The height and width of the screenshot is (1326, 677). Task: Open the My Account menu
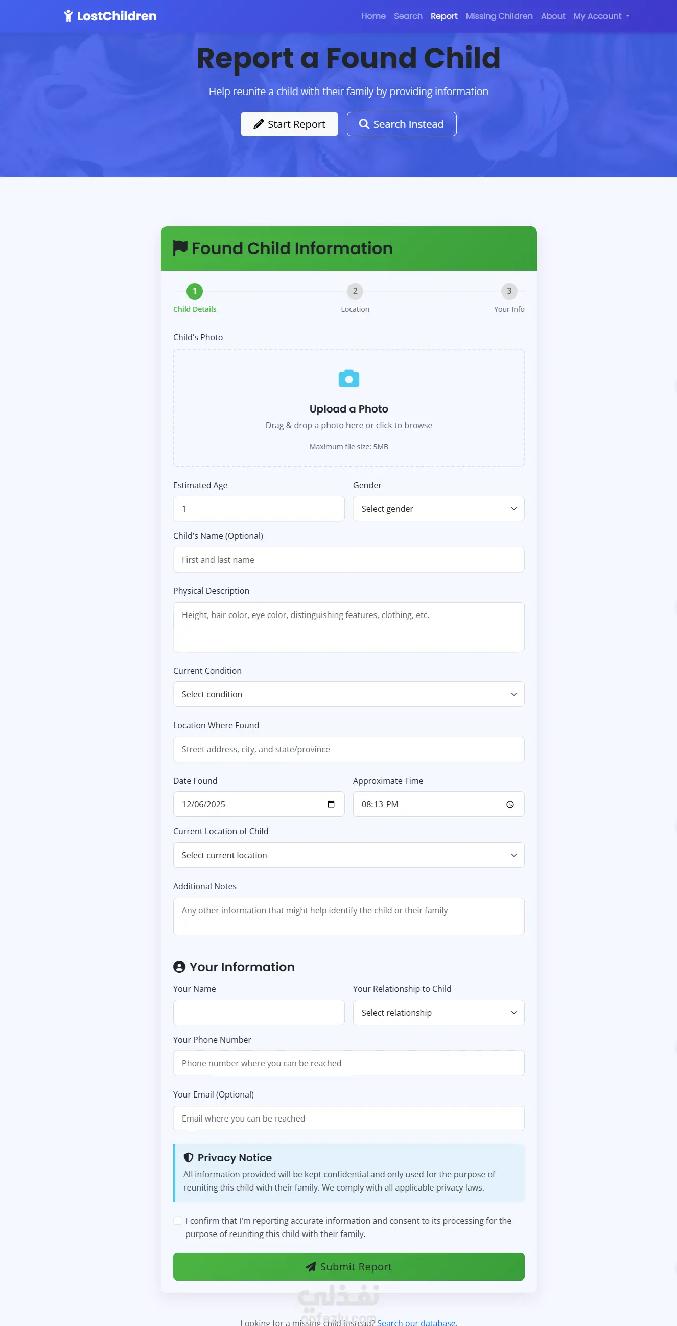pyautogui.click(x=601, y=16)
